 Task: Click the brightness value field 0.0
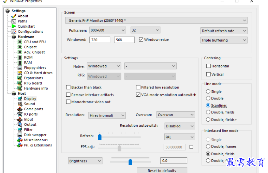(174, 161)
